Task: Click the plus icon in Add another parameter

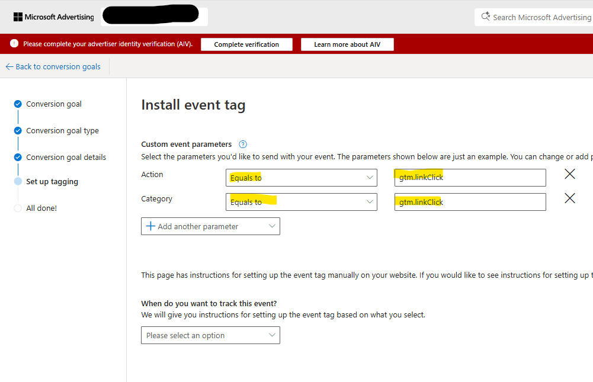Action: pos(150,226)
